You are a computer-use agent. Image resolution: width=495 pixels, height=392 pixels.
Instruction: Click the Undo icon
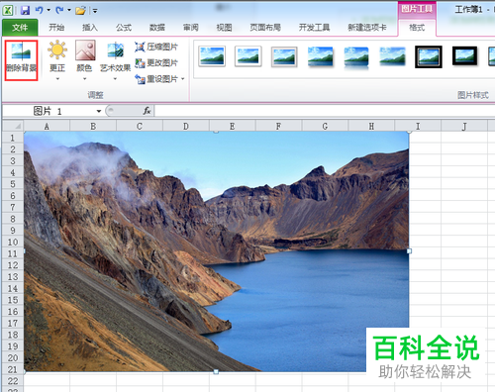point(39,10)
